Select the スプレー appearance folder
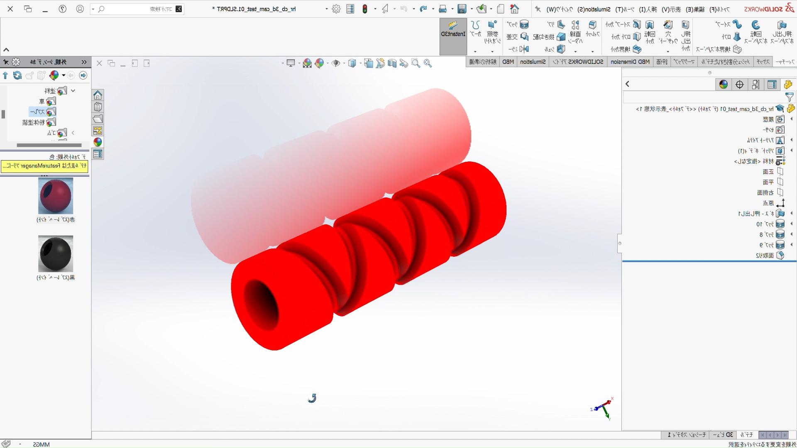Viewport: 797px width, 448px height. (x=43, y=112)
